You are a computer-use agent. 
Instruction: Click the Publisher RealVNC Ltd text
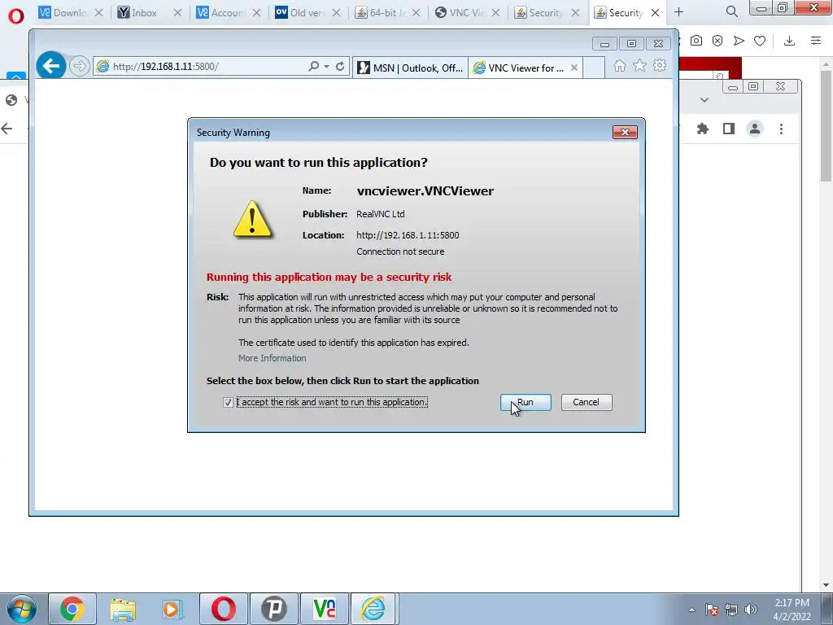(381, 214)
